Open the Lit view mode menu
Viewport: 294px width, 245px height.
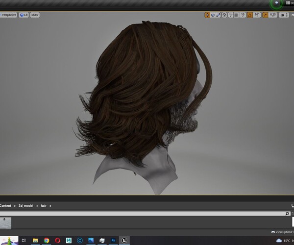point(24,15)
